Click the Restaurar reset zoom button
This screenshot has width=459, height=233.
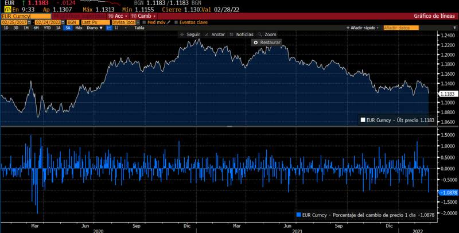coord(267,42)
